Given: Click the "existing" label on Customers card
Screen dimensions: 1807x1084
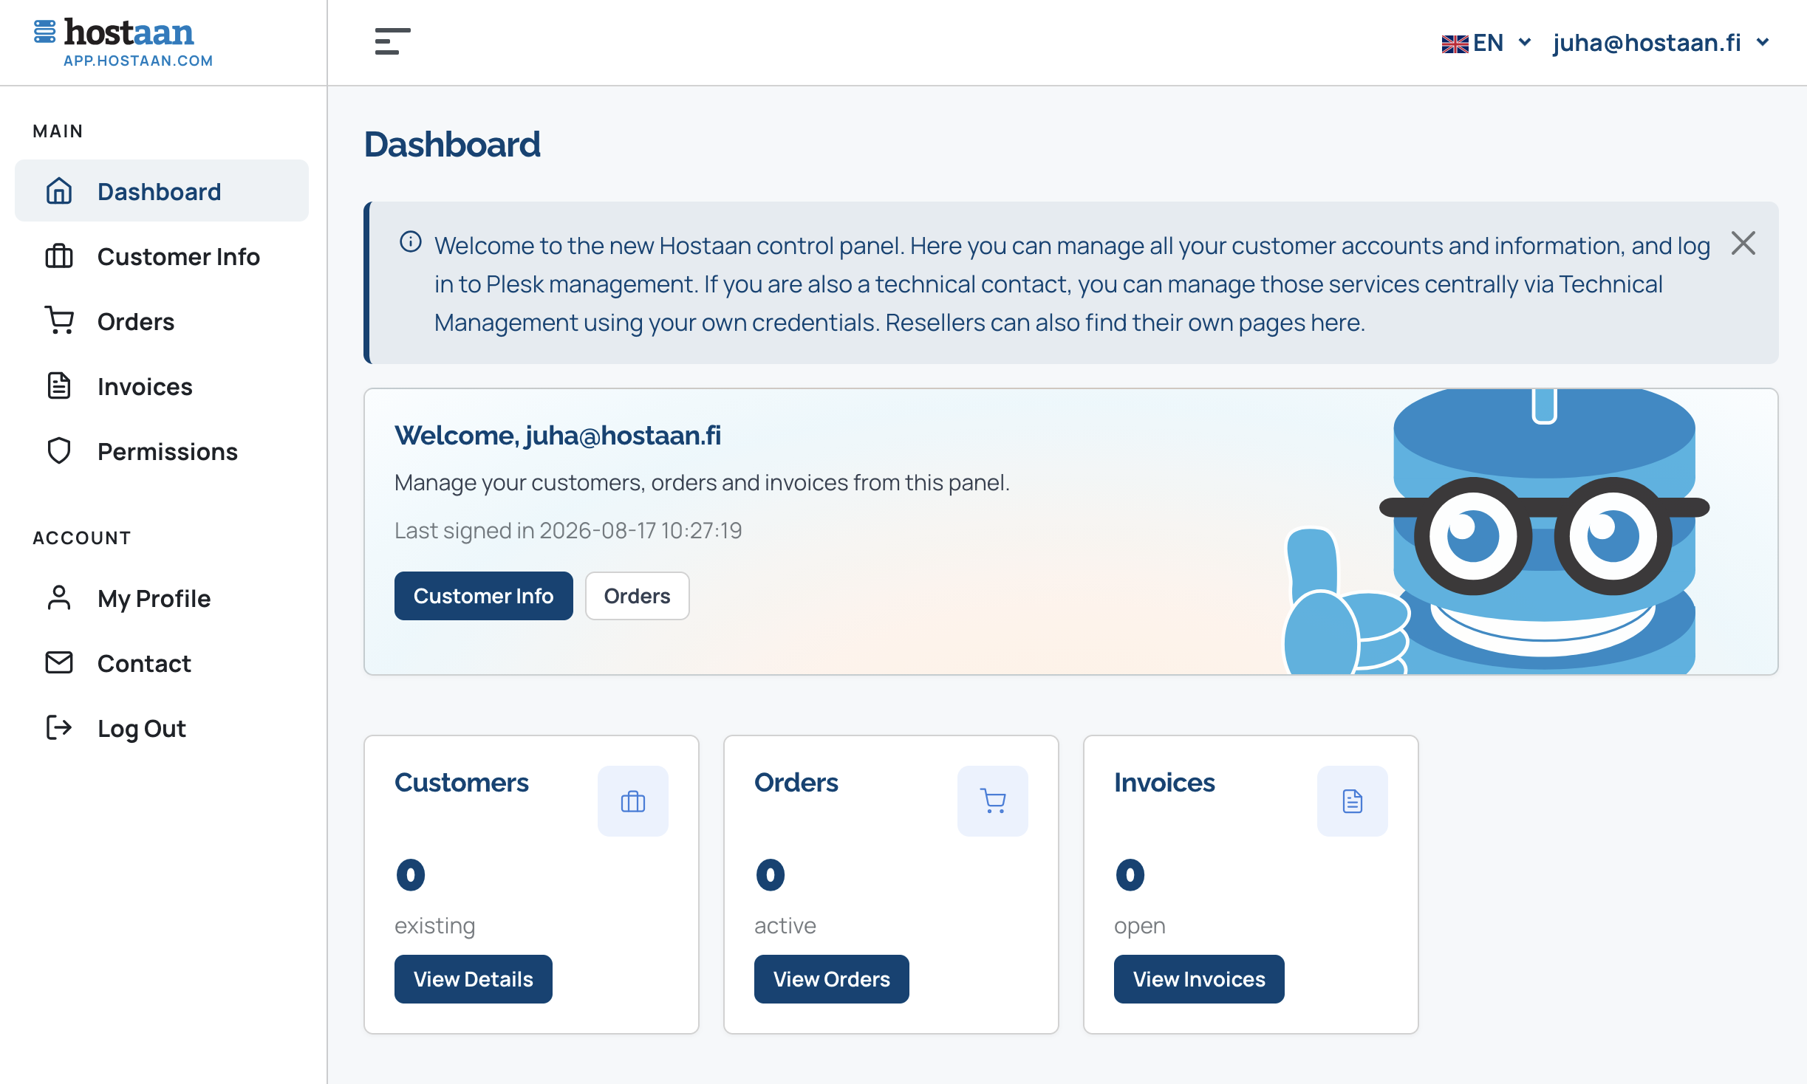Looking at the screenshot, I should pos(435,925).
